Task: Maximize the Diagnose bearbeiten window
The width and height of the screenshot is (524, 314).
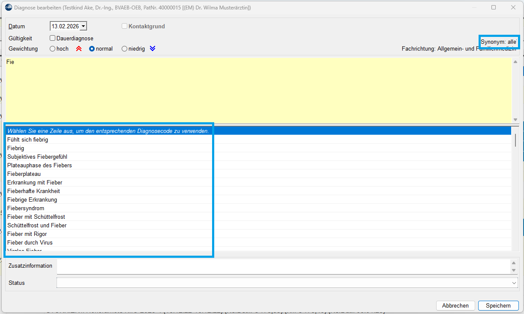Action: click(494, 7)
